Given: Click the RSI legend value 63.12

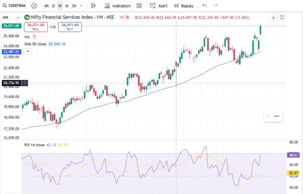Looking at the screenshot, I should pos(52,145).
